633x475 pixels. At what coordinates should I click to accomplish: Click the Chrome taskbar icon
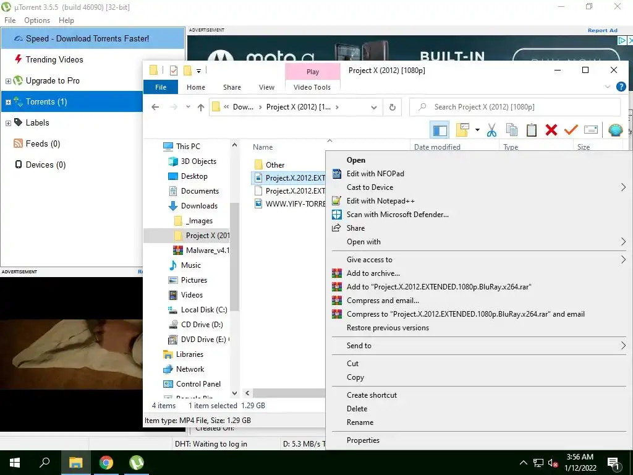(x=106, y=463)
